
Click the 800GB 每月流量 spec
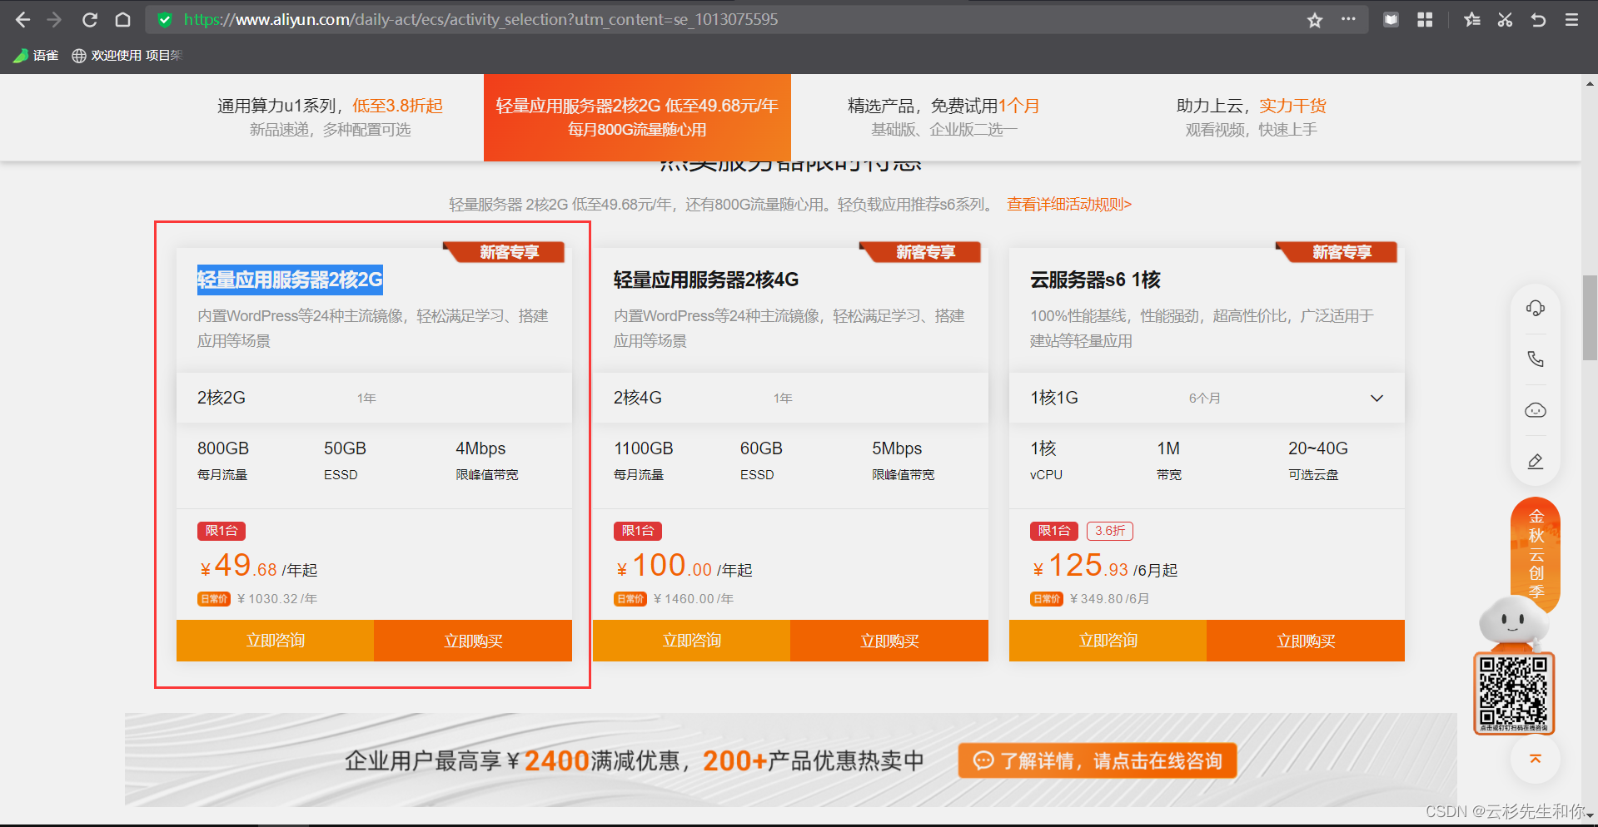(x=223, y=460)
